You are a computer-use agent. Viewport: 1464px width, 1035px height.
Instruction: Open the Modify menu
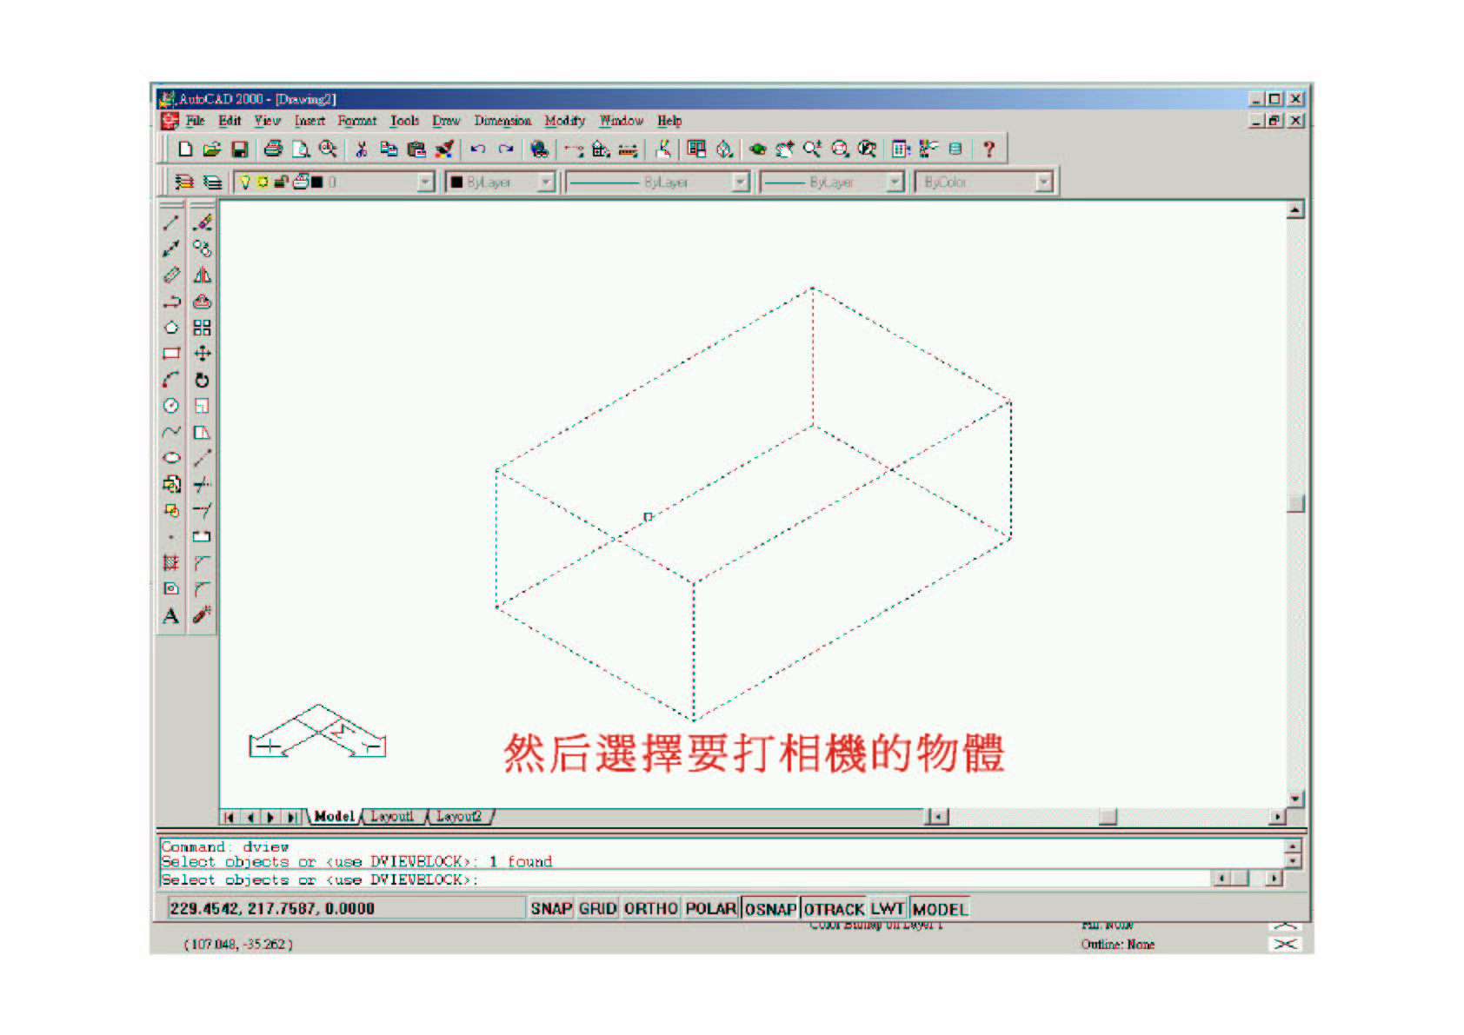pyautogui.click(x=565, y=121)
